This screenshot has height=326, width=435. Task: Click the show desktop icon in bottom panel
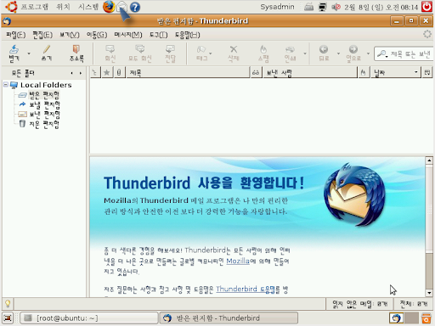click(8, 318)
